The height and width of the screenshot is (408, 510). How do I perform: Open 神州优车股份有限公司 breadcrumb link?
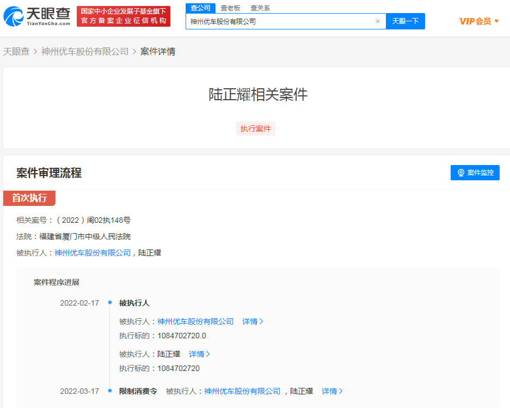point(85,52)
